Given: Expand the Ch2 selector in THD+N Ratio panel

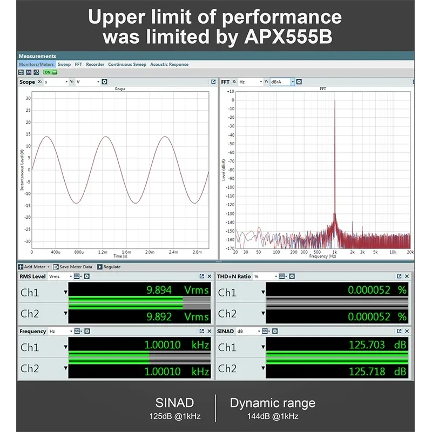Looking at the screenshot, I should (x=263, y=313).
